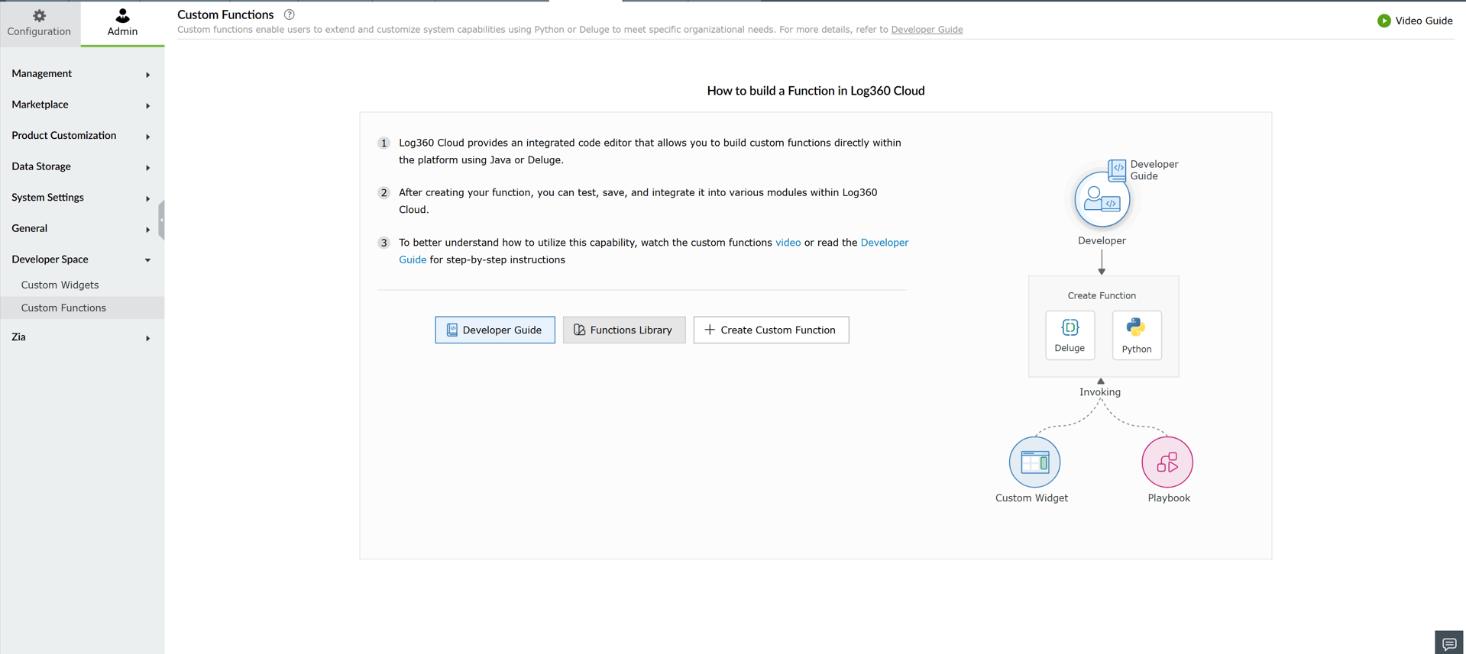This screenshot has height=654, width=1466.
Task: Expand the System Settings section
Action: (x=82, y=198)
